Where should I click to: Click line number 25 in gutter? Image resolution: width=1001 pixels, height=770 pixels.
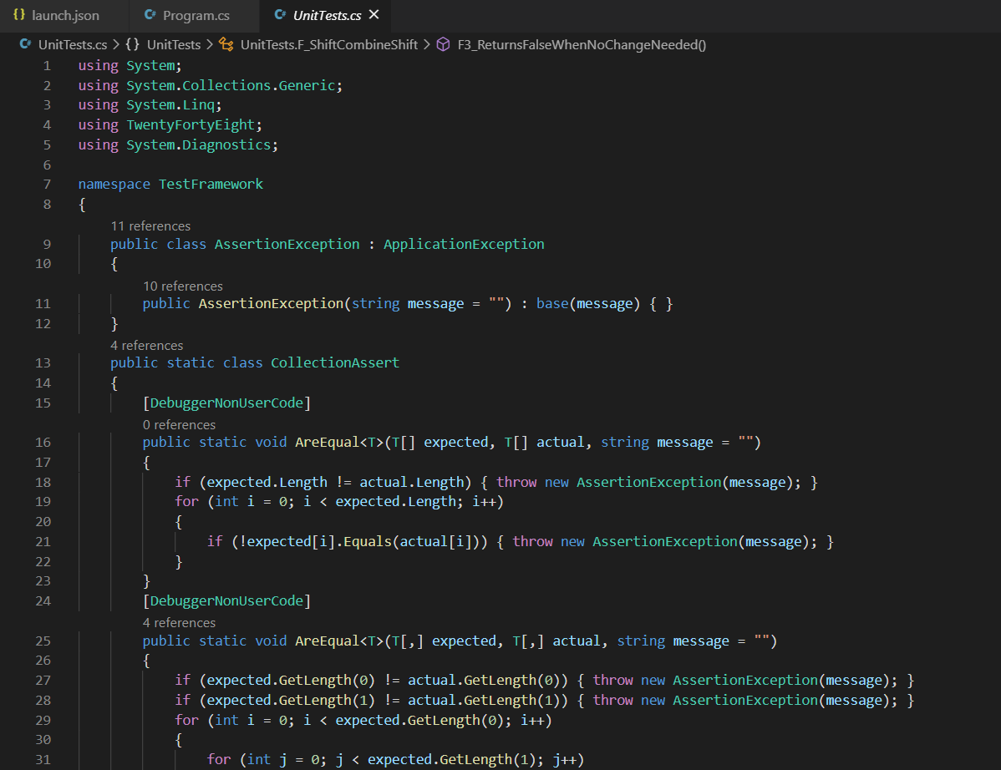[43, 641]
